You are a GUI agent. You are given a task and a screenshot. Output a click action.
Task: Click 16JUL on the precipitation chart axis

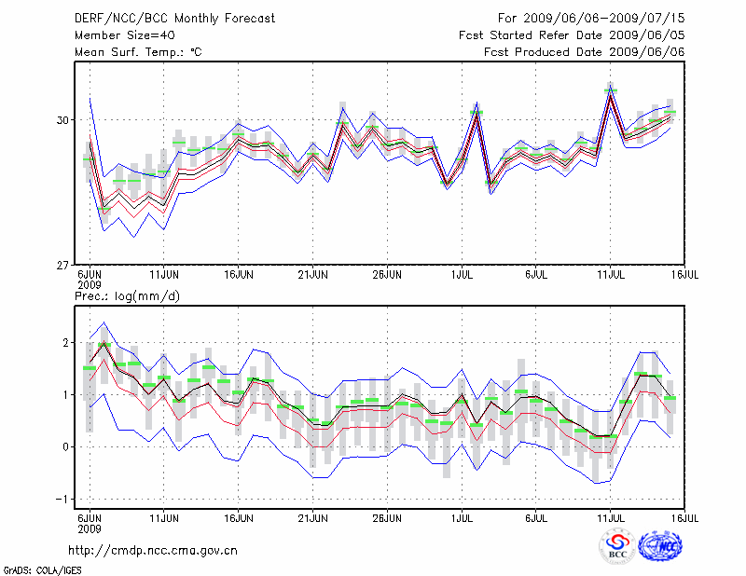684,518
